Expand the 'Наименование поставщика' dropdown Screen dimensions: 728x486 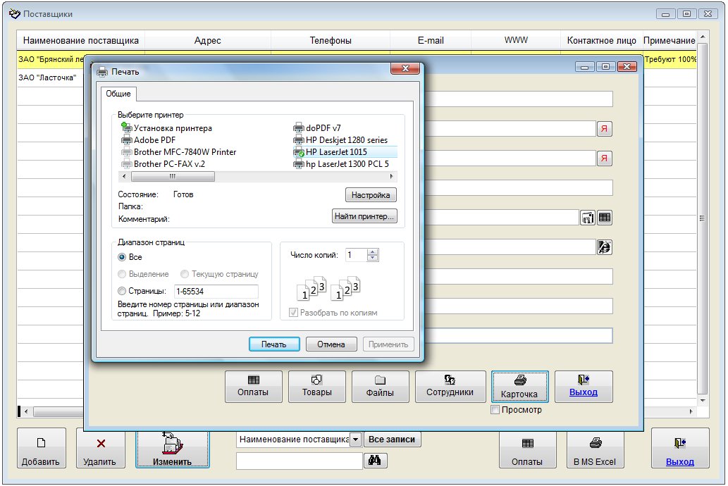[356, 440]
